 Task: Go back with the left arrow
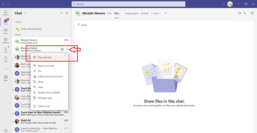(3, 4)
